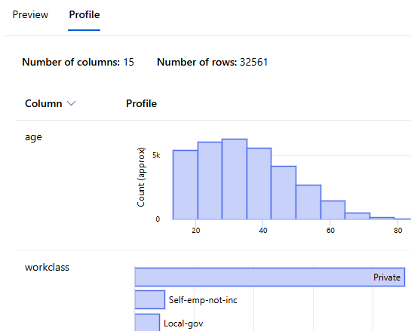Click the 5k y-axis tick label
411x331 pixels.
pos(156,155)
